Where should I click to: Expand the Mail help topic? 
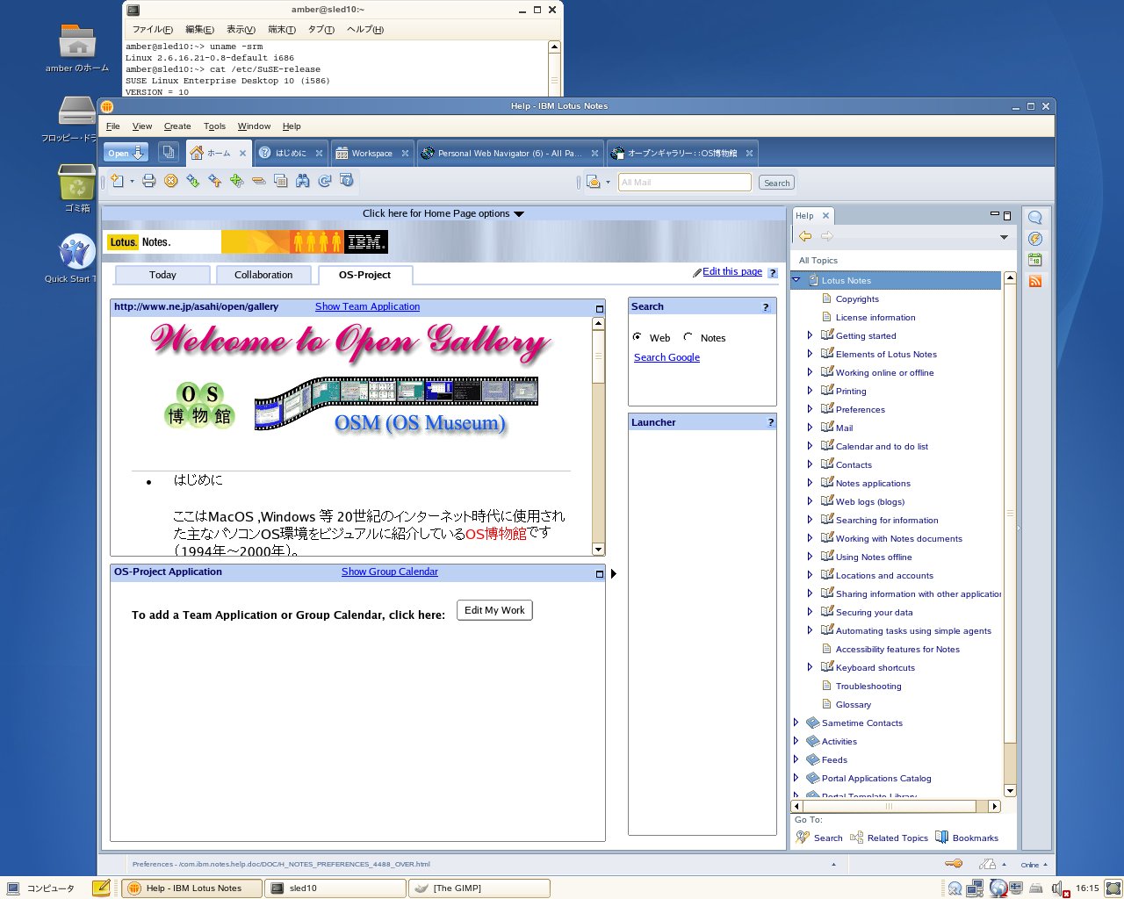810,428
